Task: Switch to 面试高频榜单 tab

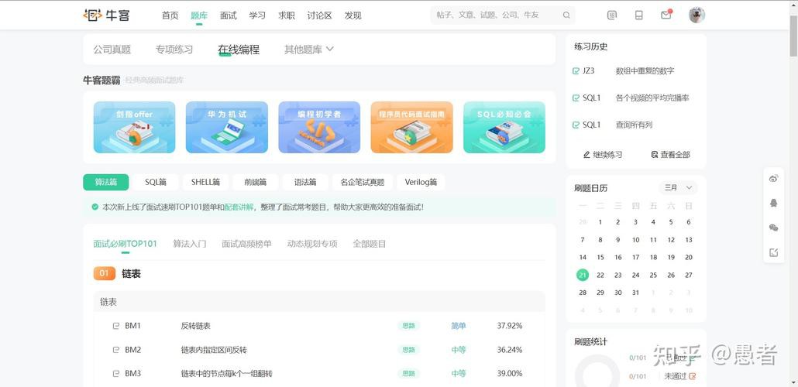Action: 246,244
